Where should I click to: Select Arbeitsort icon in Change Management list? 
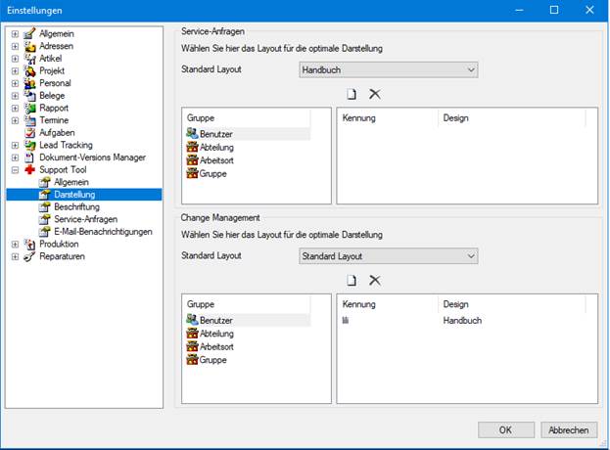tap(192, 346)
